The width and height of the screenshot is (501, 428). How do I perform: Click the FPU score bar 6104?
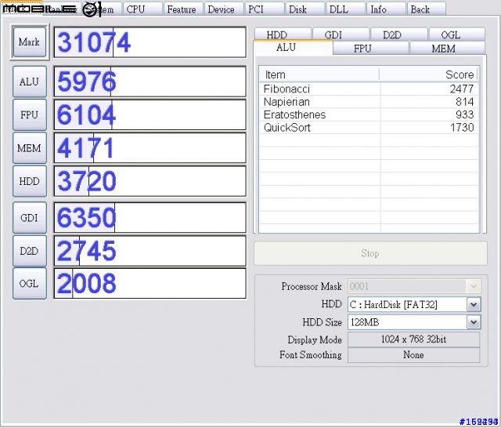coord(150,114)
